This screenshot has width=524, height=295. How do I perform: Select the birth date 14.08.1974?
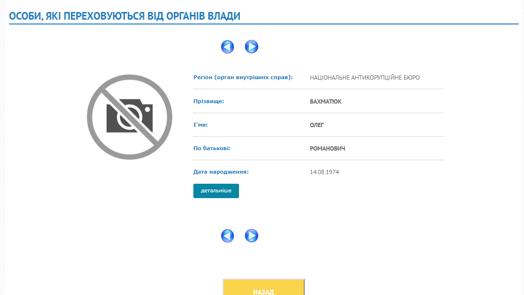[x=324, y=172]
